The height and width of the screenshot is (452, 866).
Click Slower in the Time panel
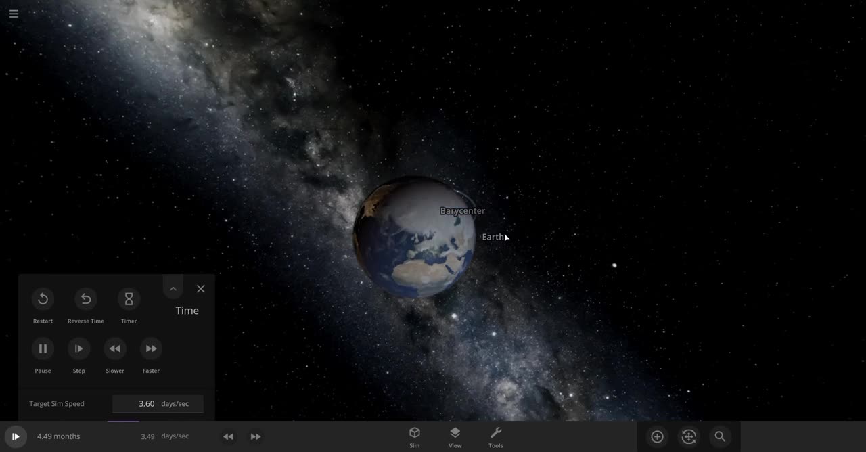[x=115, y=348]
